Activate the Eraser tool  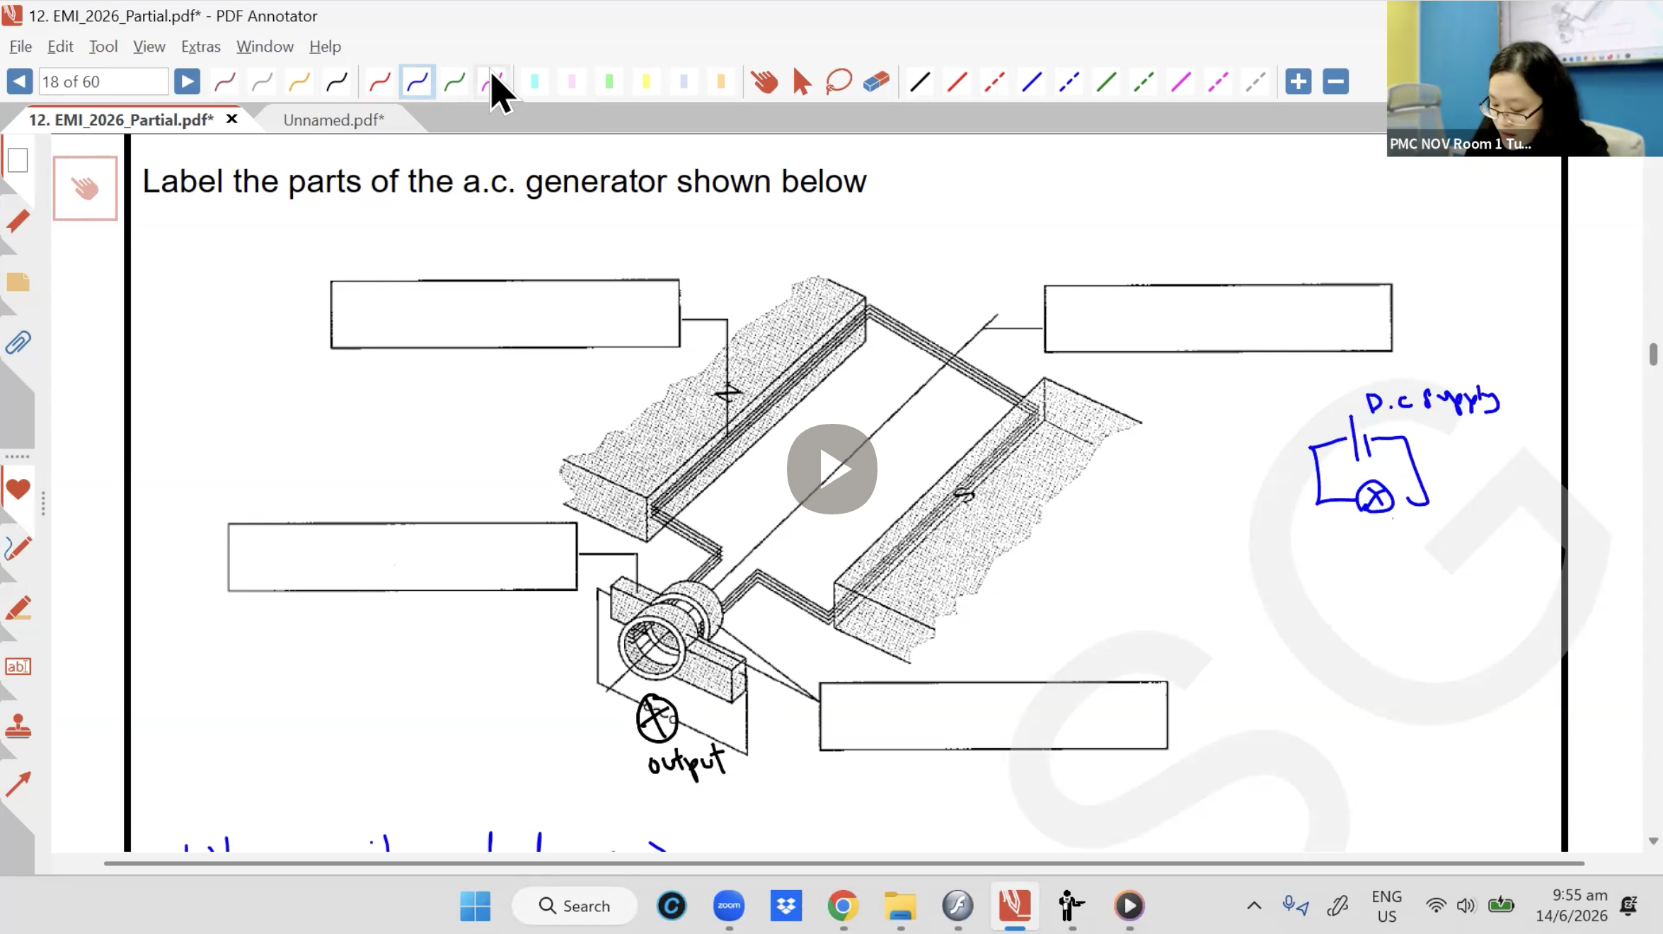click(x=876, y=81)
